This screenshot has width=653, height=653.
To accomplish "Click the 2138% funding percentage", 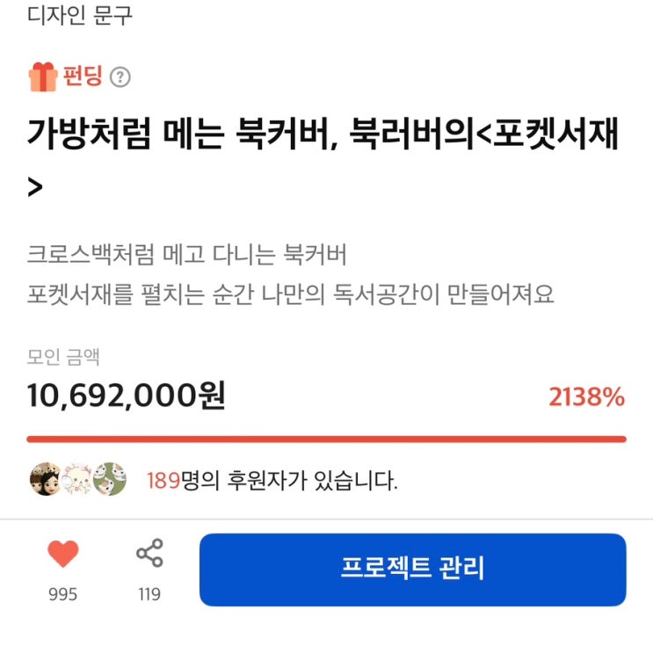I will 586,397.
